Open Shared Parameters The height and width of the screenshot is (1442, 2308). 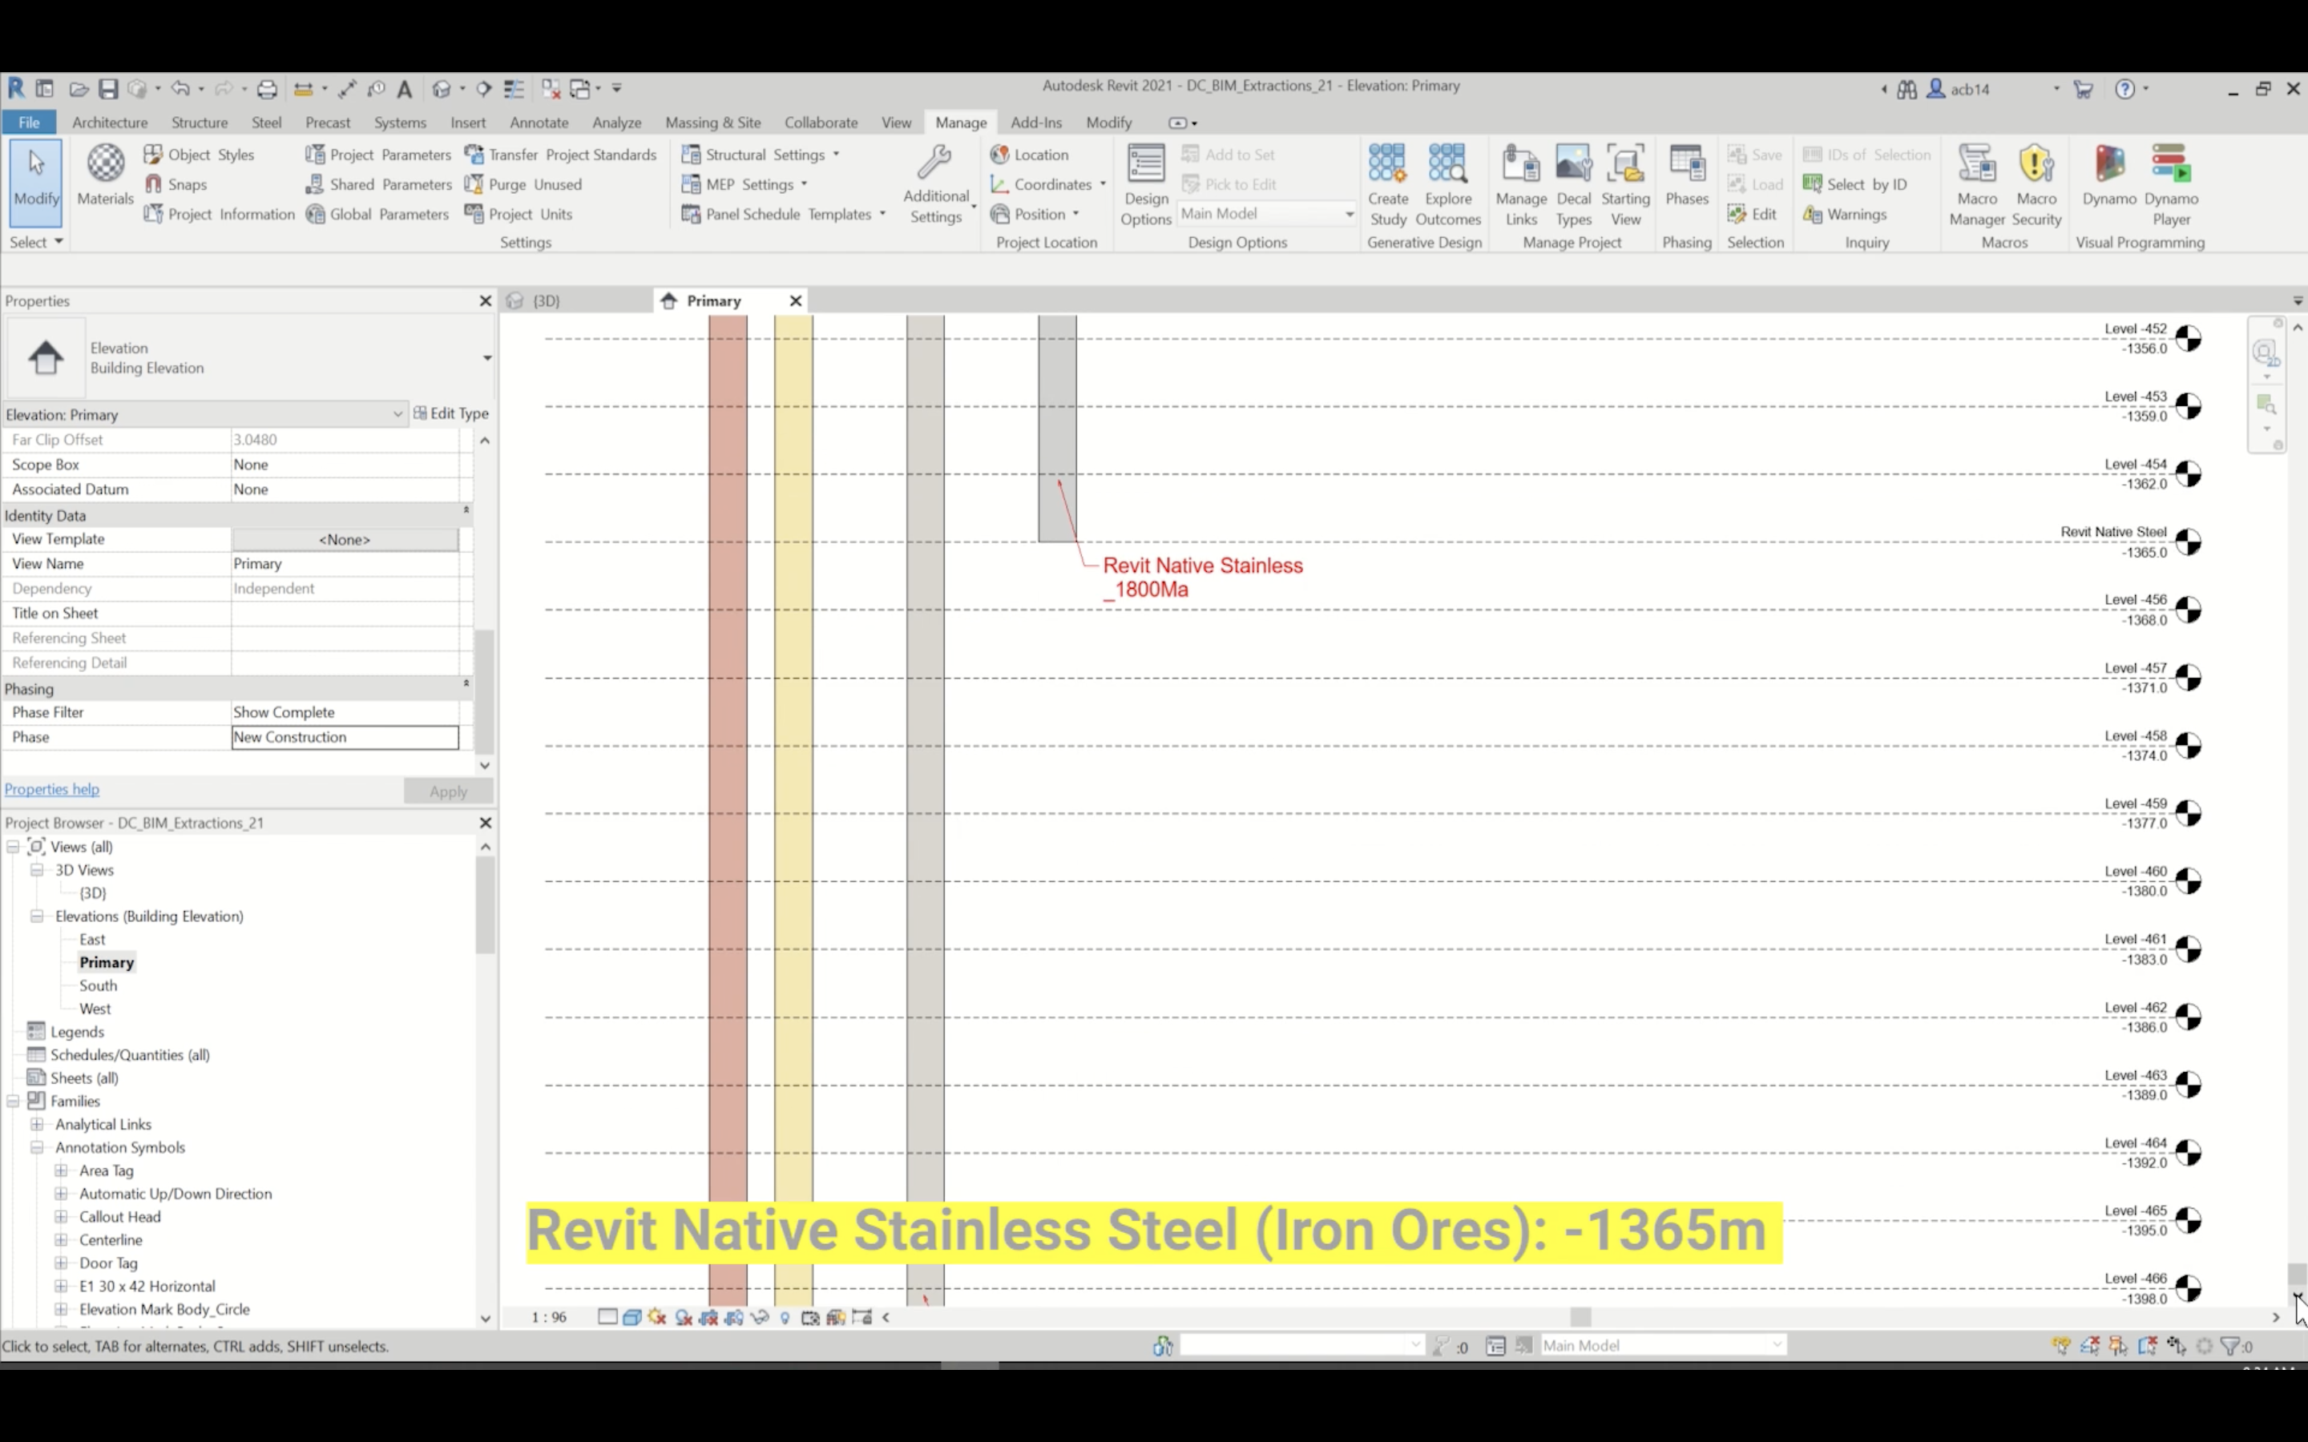tap(378, 184)
